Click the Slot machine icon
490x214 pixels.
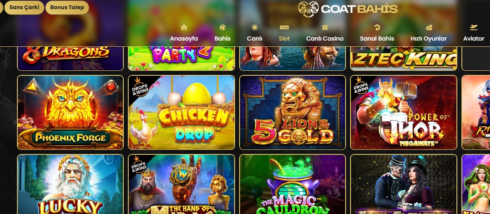tap(284, 27)
